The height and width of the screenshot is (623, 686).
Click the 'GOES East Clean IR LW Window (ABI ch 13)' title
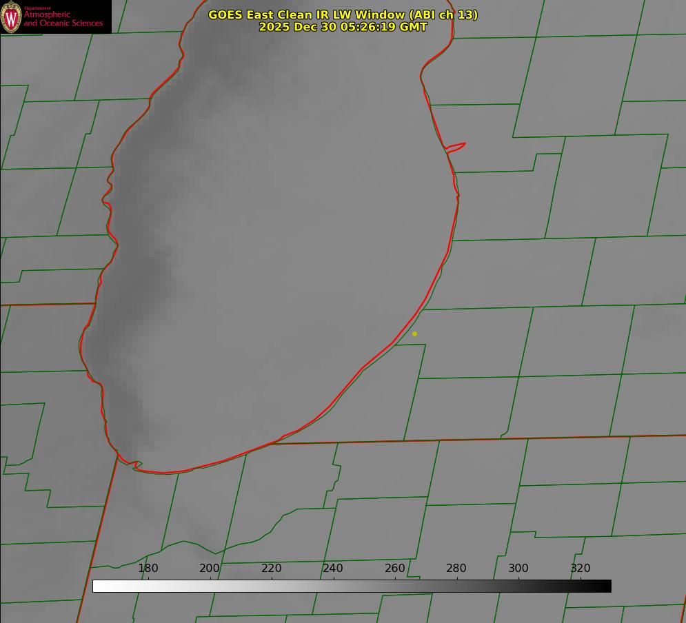pyautogui.click(x=343, y=14)
